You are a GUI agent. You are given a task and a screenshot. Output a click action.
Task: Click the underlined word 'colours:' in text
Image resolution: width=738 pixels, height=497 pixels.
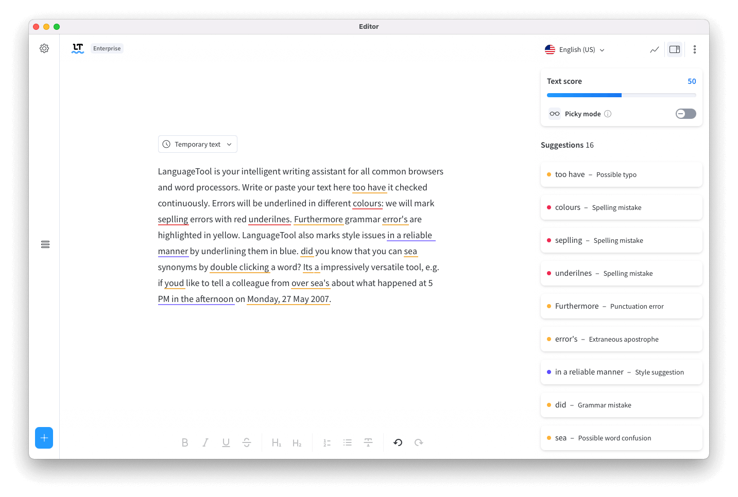[x=368, y=203]
